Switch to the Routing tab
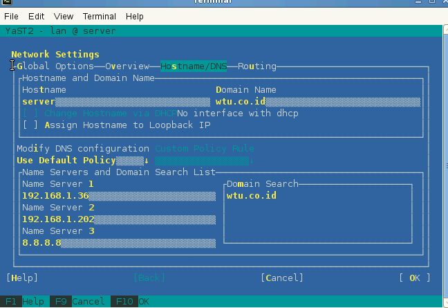Image resolution: width=448 pixels, height=308 pixels. [257, 66]
